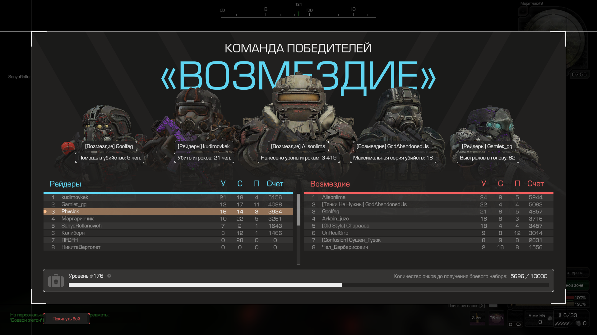Click the [Рейдеры] kudimovkek name tag
The image size is (597, 335).
click(x=204, y=146)
